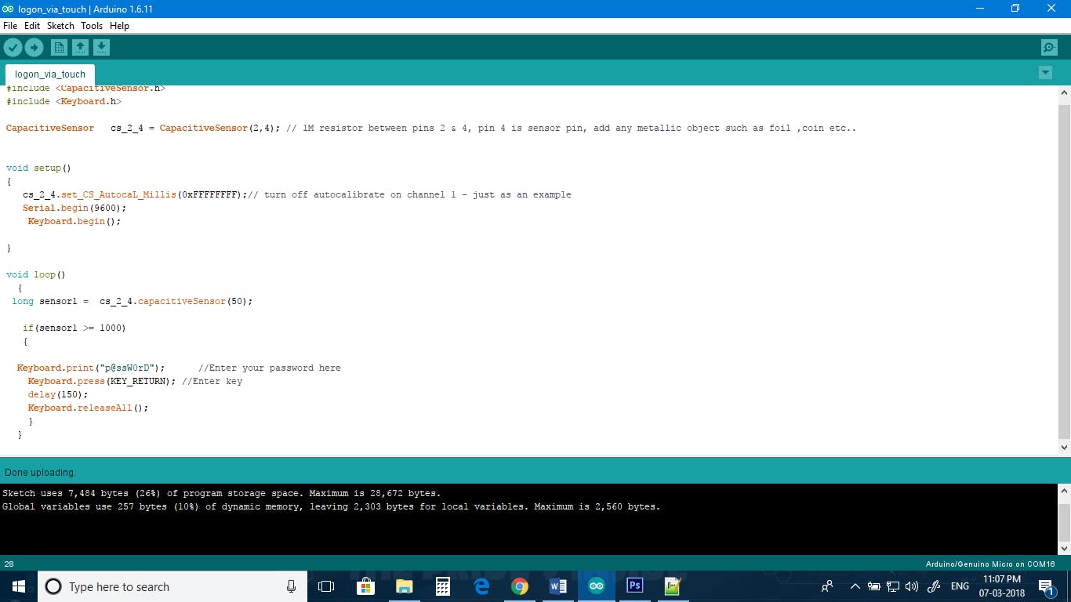Screen dimensions: 1071x602
Task: Open the Edit menu
Action: 32,26
